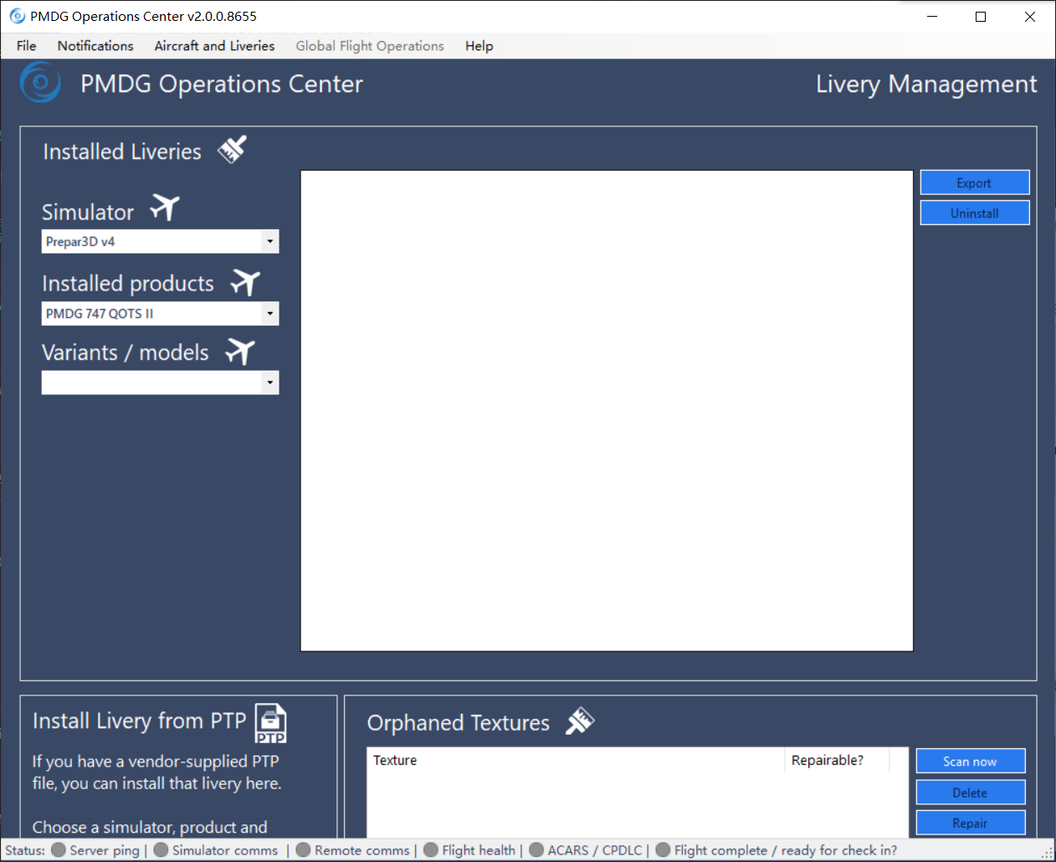
Task: Maximize the PMDG Operations Center window
Action: tap(981, 17)
